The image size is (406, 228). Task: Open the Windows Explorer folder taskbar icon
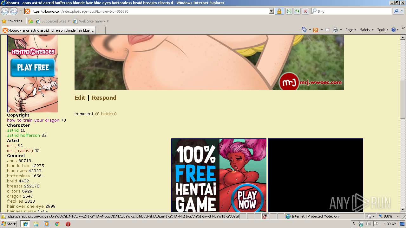point(36,224)
